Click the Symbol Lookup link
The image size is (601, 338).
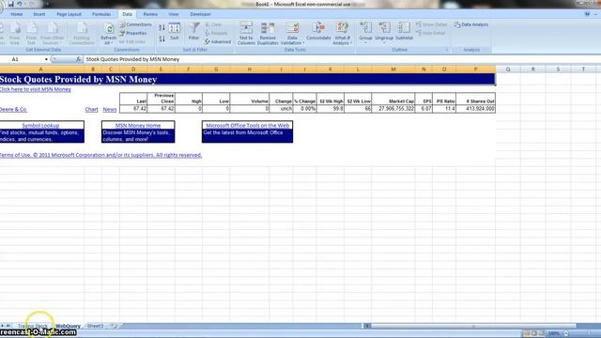(40, 125)
